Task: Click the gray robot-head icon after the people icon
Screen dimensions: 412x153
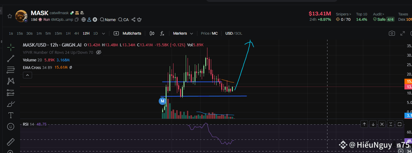Action: (82, 13)
